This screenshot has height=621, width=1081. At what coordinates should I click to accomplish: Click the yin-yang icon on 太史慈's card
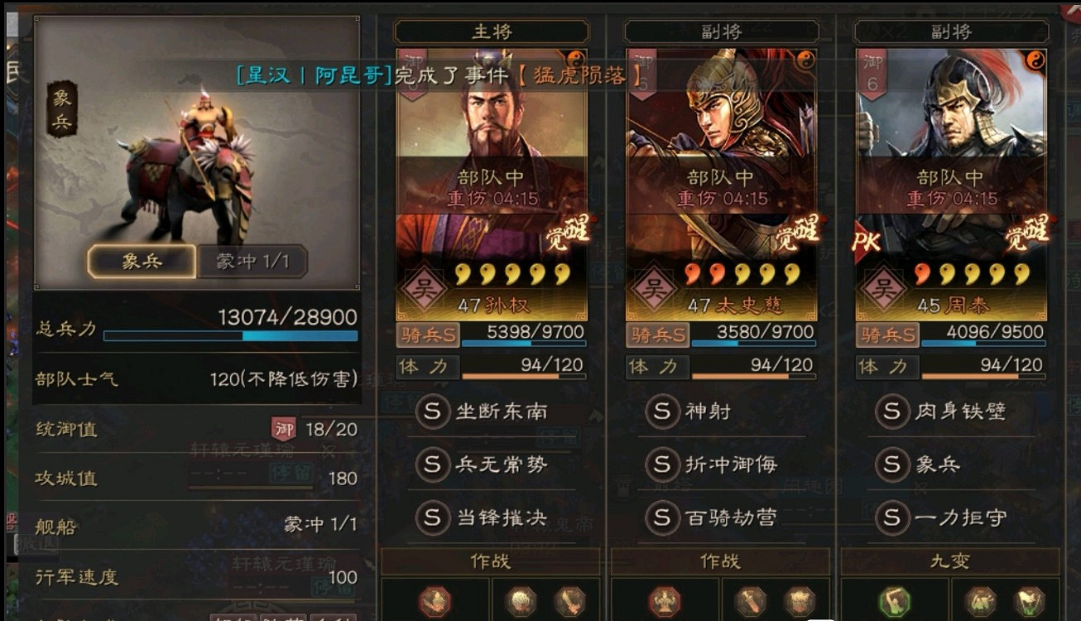[805, 60]
